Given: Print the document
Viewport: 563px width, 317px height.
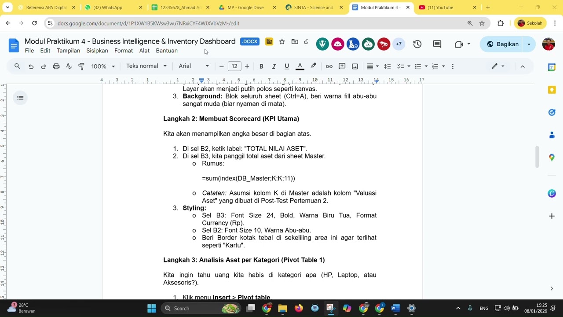Looking at the screenshot, I should [56, 66].
